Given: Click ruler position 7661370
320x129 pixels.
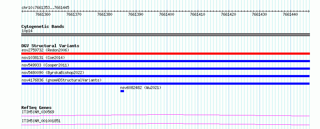Looking at the screenshot, I should 74,14.
